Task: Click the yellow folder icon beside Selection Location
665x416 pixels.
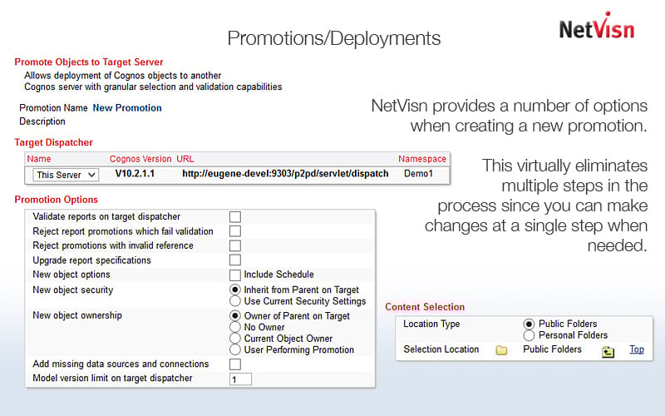Action: tap(501, 350)
